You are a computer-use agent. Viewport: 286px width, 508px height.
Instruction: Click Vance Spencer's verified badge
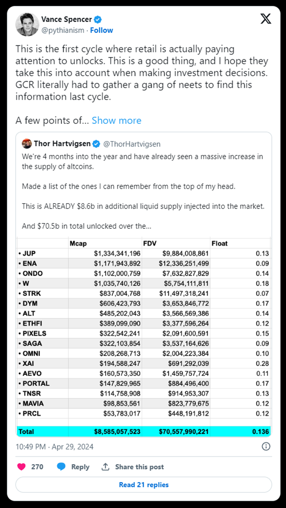pos(98,19)
